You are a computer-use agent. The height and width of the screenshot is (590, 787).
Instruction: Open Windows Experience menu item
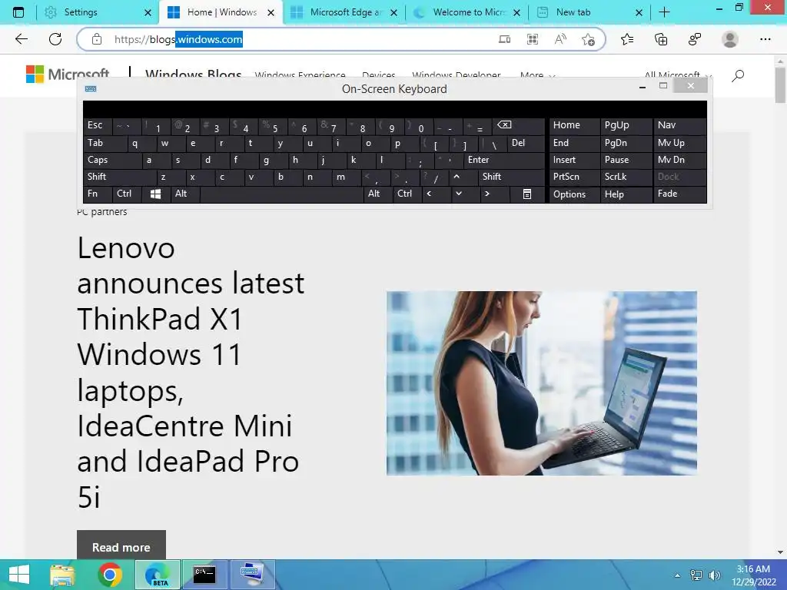[301, 75]
